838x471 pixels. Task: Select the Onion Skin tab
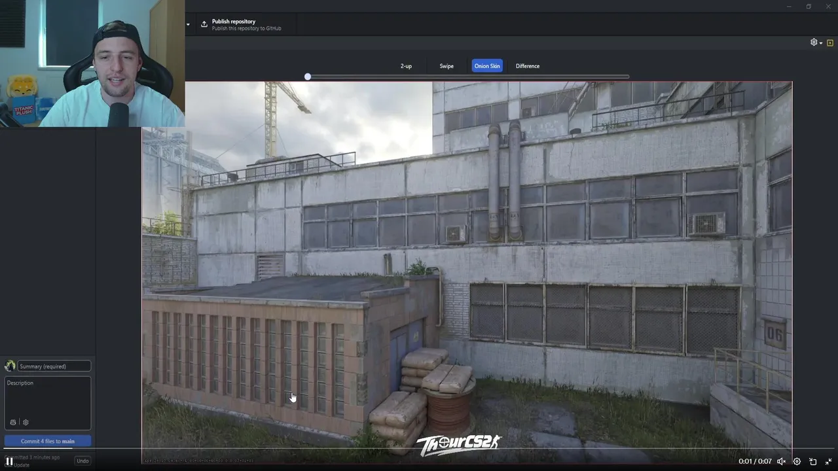tap(487, 66)
